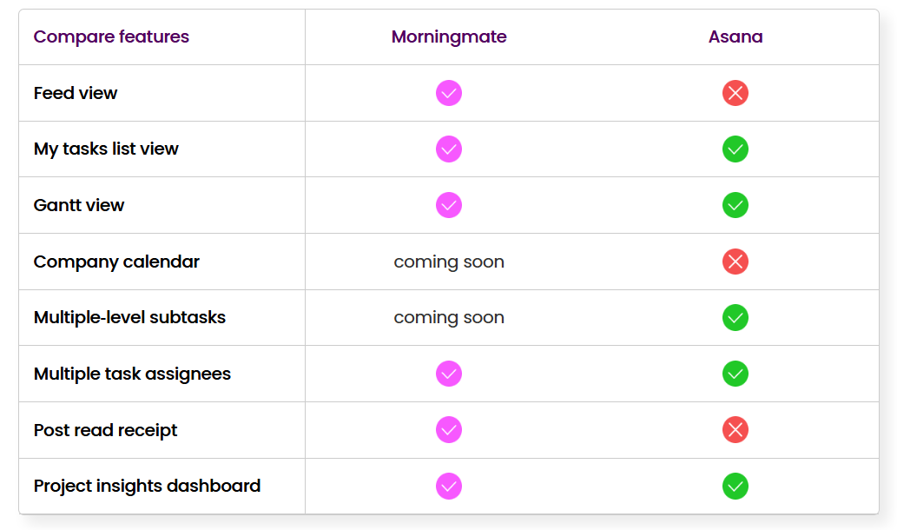This screenshot has height=530, width=897.
Task: Click Asana's red X for Feed view
Action: click(735, 93)
